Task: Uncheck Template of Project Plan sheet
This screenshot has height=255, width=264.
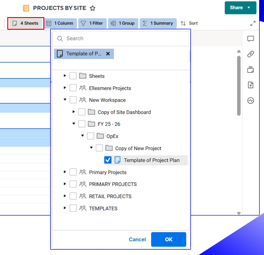Action: click(108, 160)
